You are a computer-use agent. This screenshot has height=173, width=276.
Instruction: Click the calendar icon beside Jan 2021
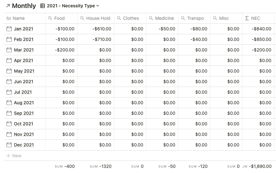tap(9, 29)
